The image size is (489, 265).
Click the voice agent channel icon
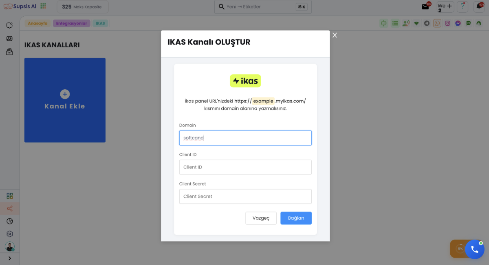click(x=405, y=23)
